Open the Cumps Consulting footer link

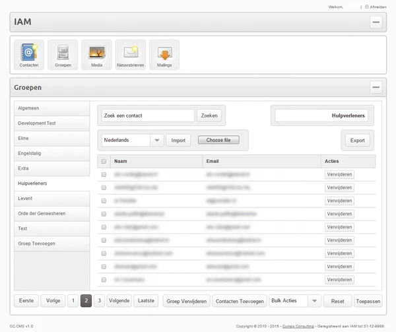point(298,326)
